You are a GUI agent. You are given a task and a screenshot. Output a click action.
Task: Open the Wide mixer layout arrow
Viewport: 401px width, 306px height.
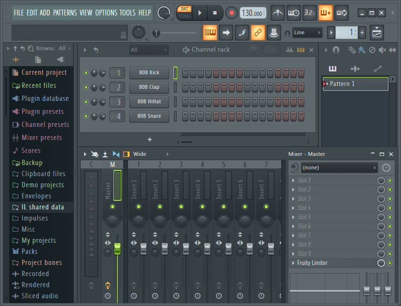pyautogui.click(x=168, y=154)
